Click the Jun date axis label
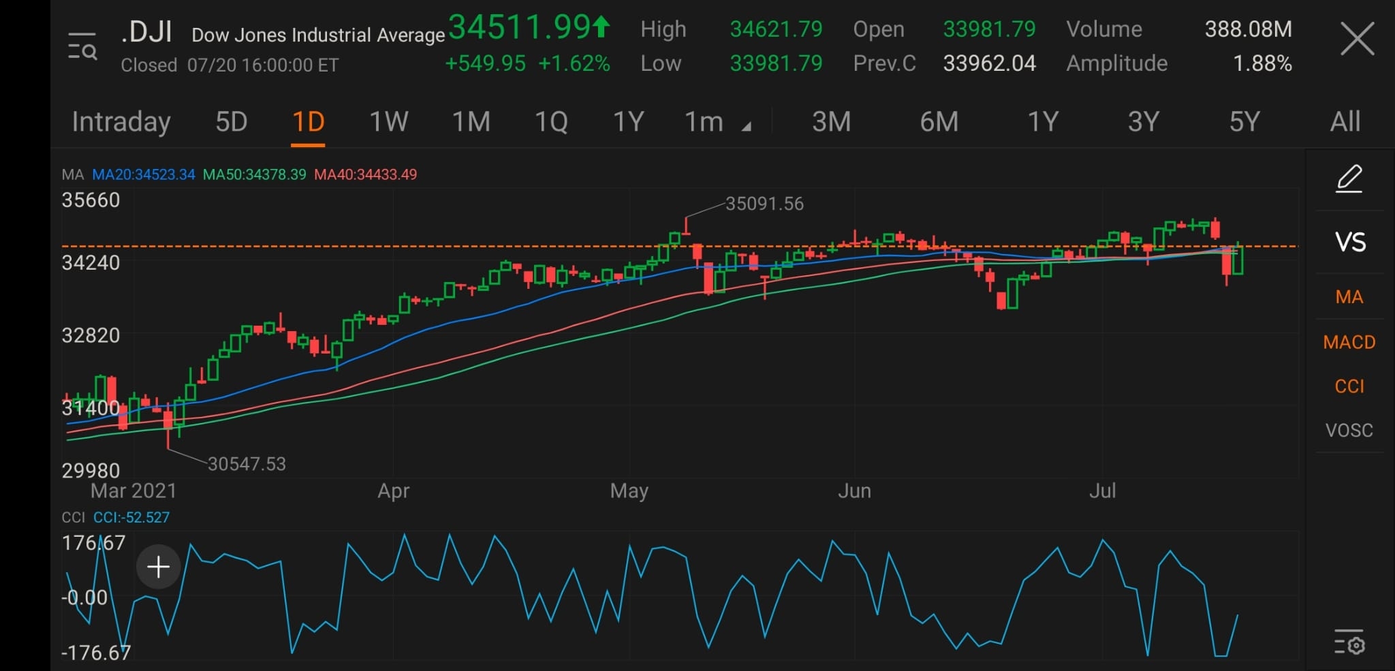This screenshot has width=1395, height=671. click(854, 490)
